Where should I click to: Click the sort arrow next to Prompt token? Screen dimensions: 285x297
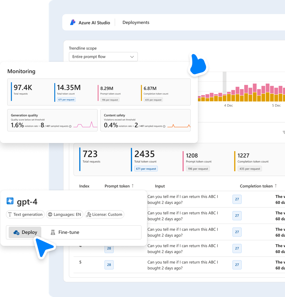click(133, 186)
